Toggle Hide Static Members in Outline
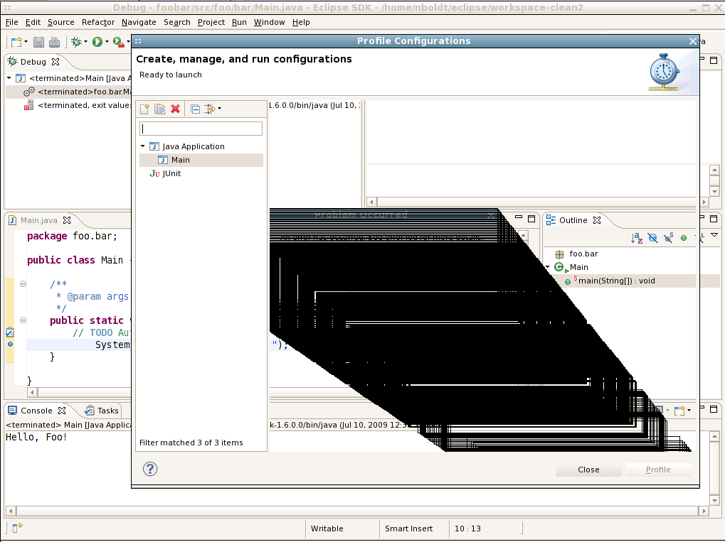Image resolution: width=725 pixels, height=542 pixels. point(668,238)
